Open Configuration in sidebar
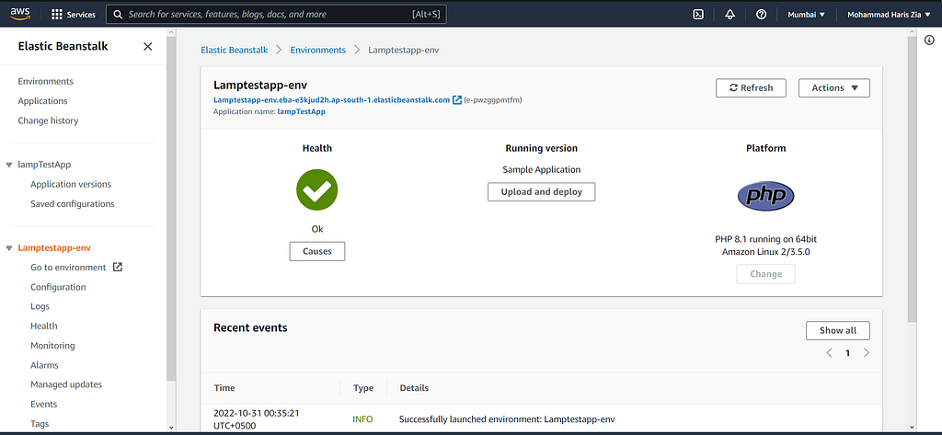Image resolution: width=942 pixels, height=435 pixels. coord(58,287)
